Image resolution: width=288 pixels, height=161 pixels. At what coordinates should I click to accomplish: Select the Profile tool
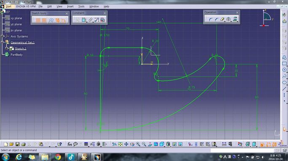[284, 58]
